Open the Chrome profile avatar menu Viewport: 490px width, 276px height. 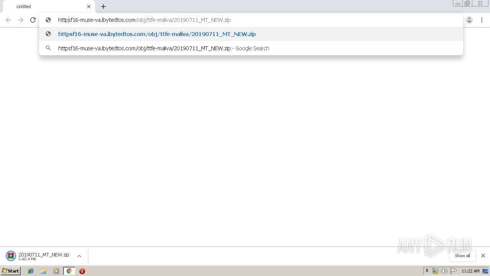[469, 20]
